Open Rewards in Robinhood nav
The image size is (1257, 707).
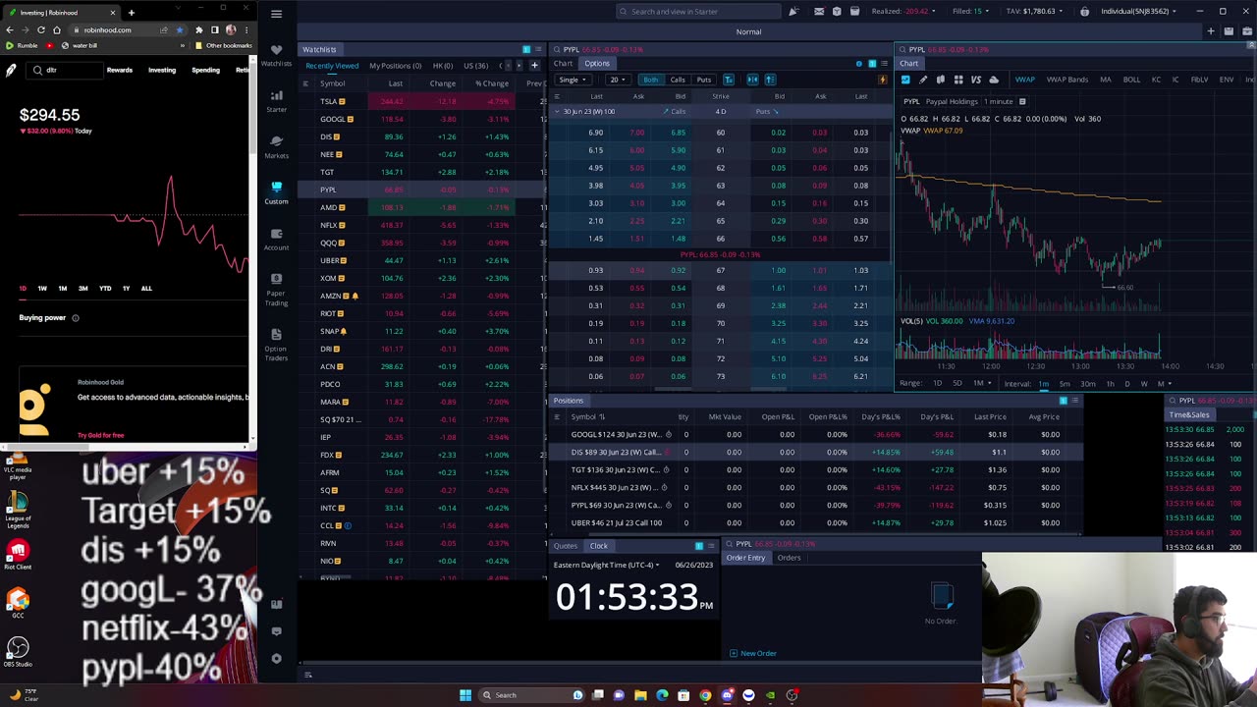(120, 70)
